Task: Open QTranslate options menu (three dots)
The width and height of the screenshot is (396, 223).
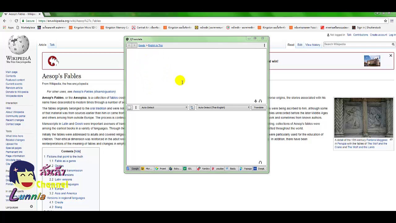Action: coord(264,46)
